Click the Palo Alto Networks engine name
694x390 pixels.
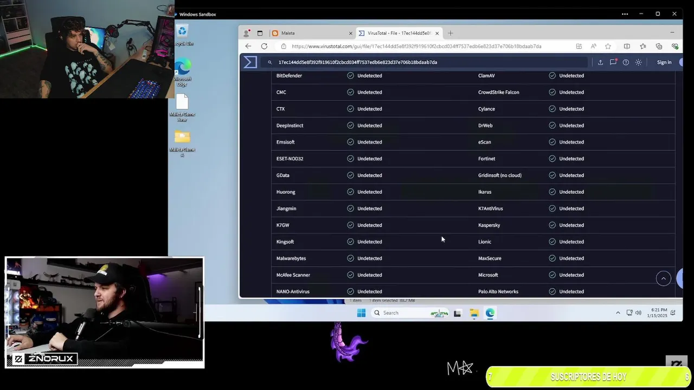(x=498, y=291)
